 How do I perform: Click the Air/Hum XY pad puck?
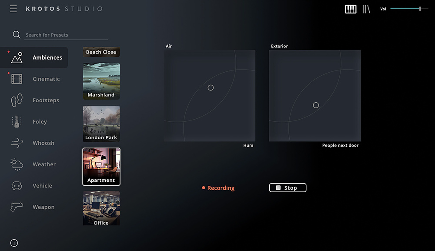[211, 87]
